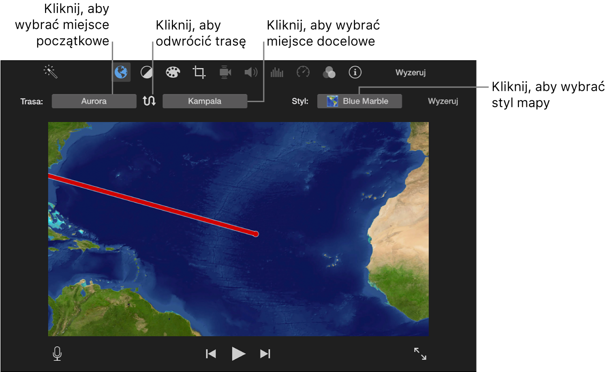Open the clip filter overlapping circles icon

coord(329,72)
